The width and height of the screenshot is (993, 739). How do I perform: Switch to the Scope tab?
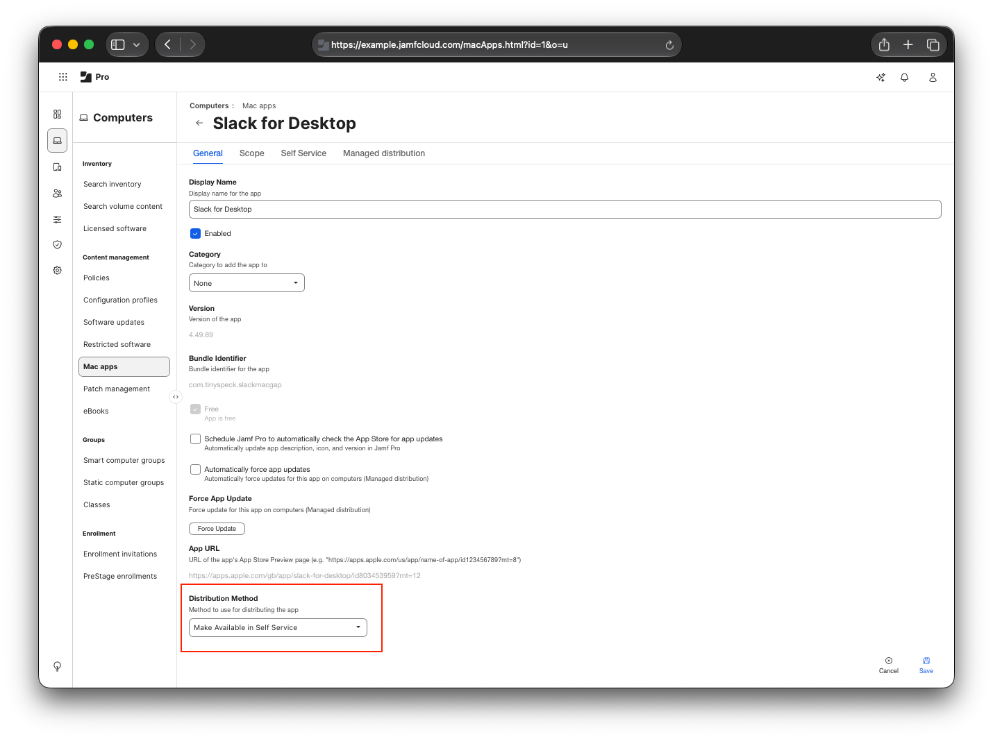coord(251,153)
